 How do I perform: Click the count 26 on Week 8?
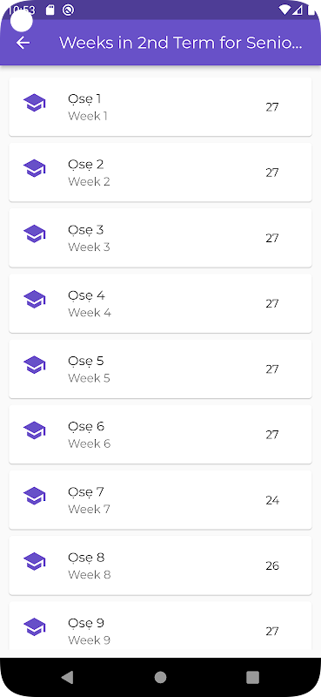(x=272, y=565)
